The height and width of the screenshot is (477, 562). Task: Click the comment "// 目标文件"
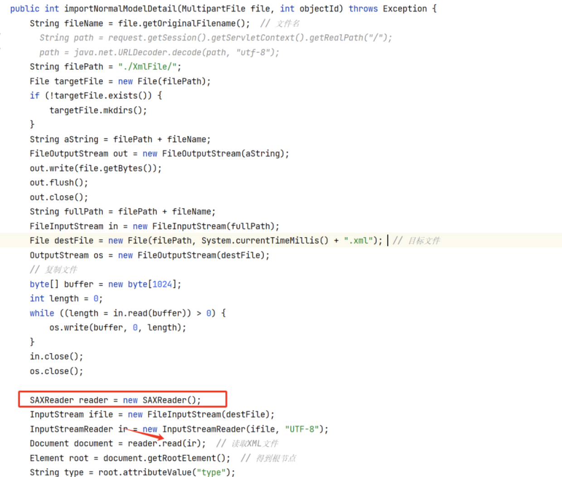pos(416,241)
